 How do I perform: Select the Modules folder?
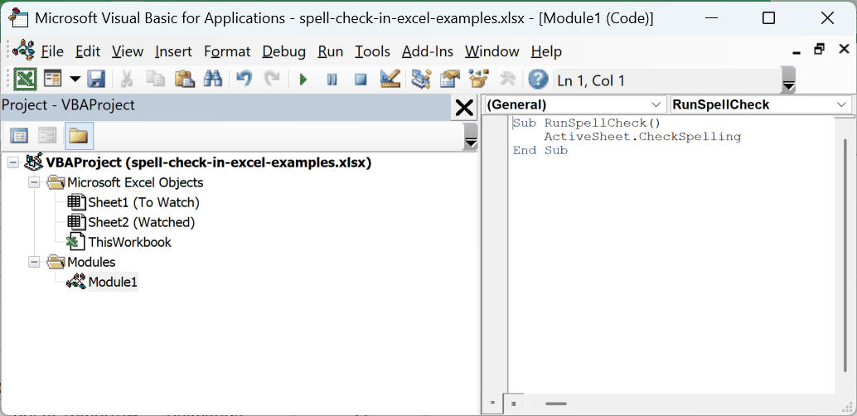coord(91,262)
